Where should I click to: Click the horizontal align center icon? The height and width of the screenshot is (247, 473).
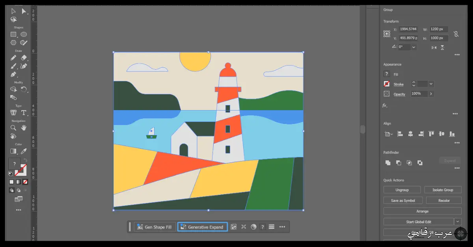point(410,134)
